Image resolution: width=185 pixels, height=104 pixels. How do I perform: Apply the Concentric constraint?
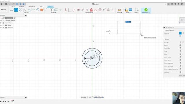tap(100, 10)
